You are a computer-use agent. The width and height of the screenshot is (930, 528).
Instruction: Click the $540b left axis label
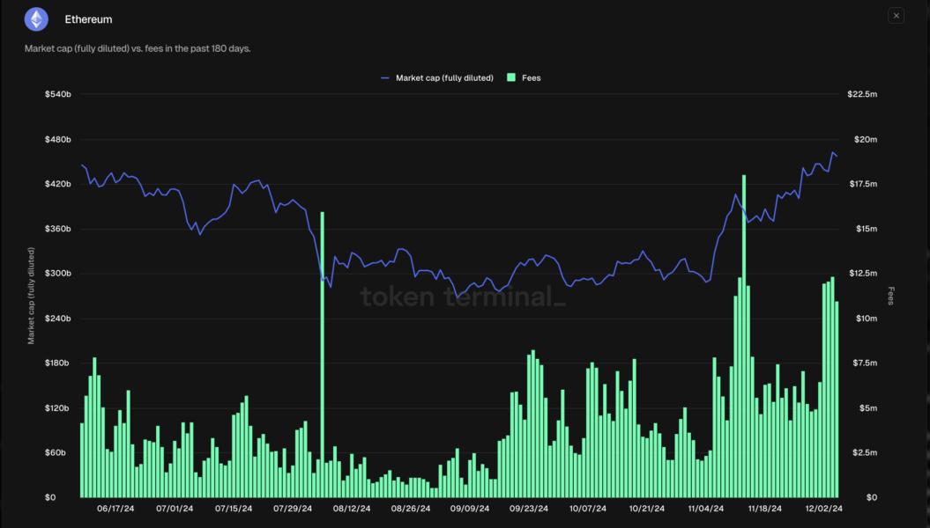tap(58, 94)
